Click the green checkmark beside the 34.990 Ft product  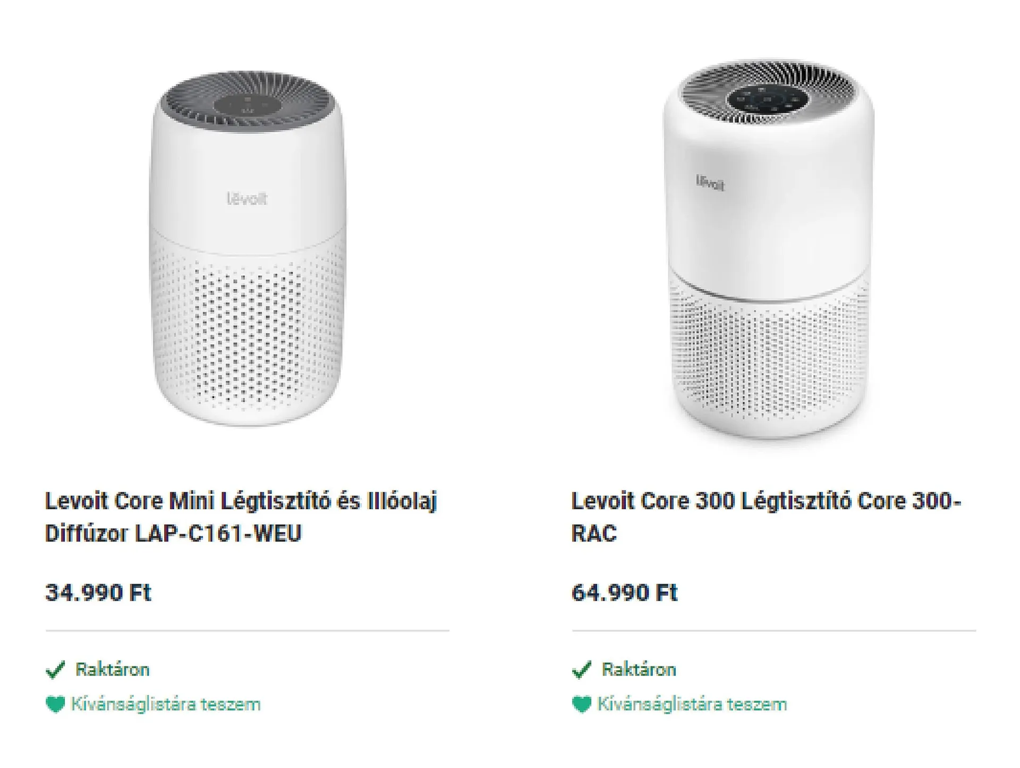point(55,670)
